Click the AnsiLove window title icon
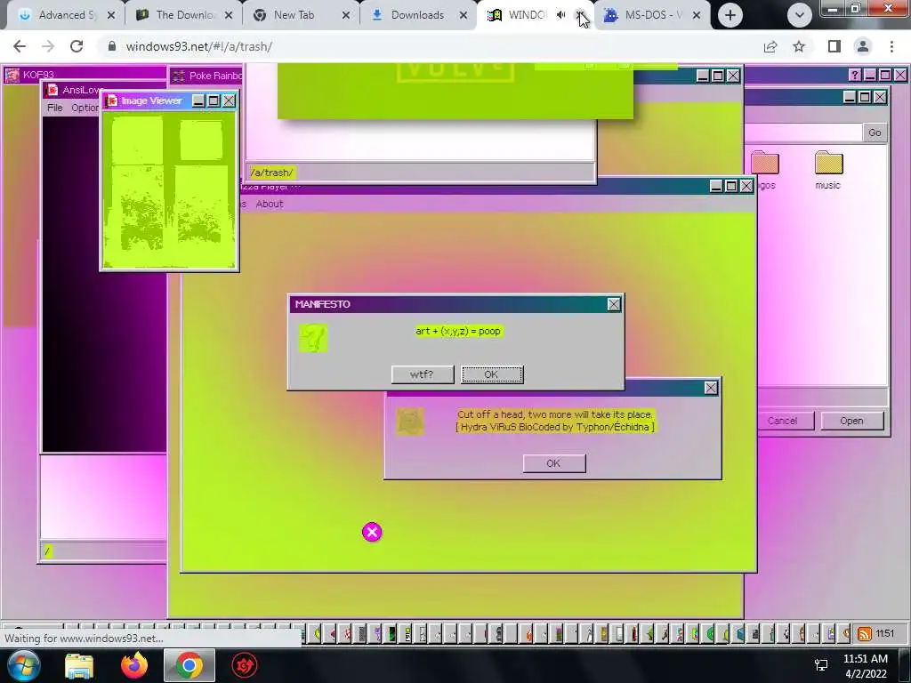This screenshot has width=911, height=683. coord(52,90)
